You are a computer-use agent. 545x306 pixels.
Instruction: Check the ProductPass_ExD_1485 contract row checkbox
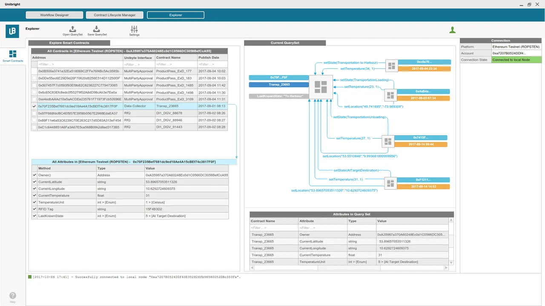click(34, 85)
